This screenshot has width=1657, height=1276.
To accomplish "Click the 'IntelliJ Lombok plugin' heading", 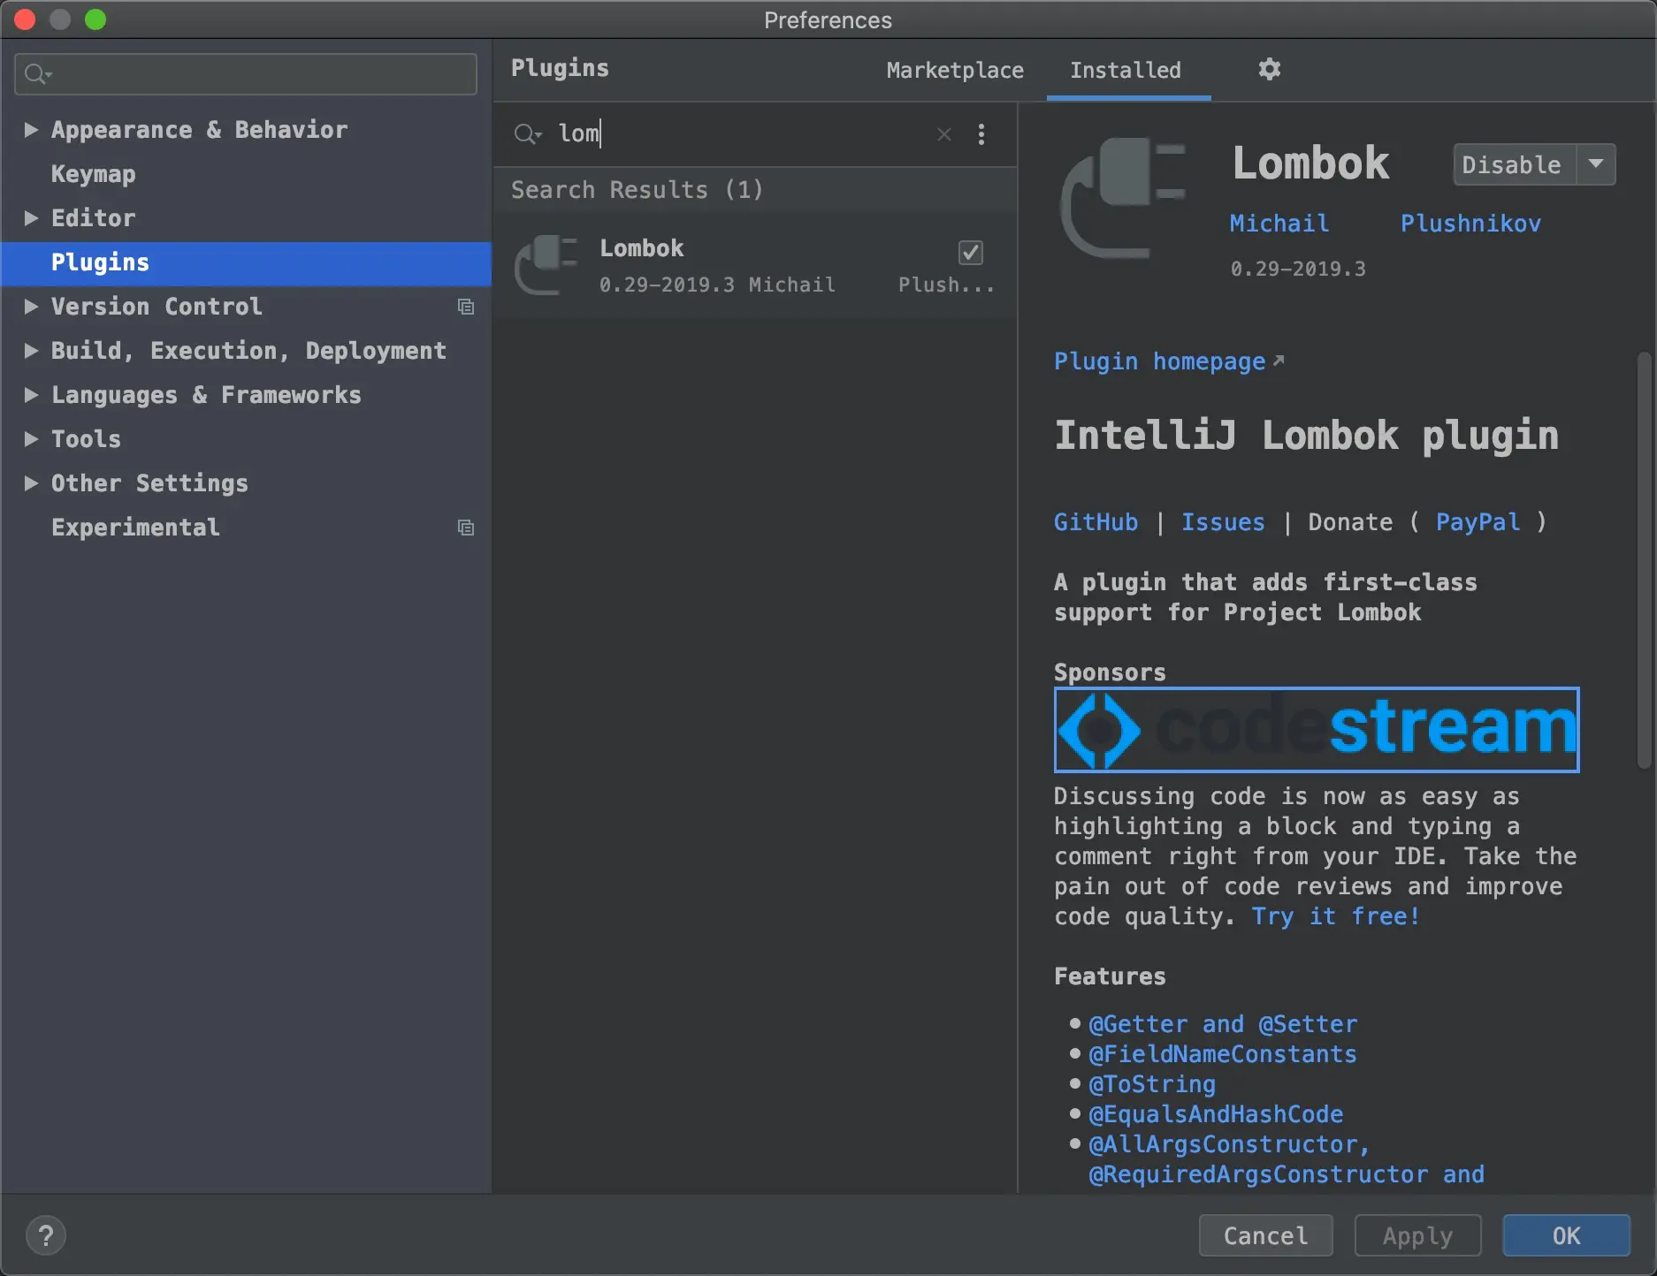I will [x=1306, y=436].
